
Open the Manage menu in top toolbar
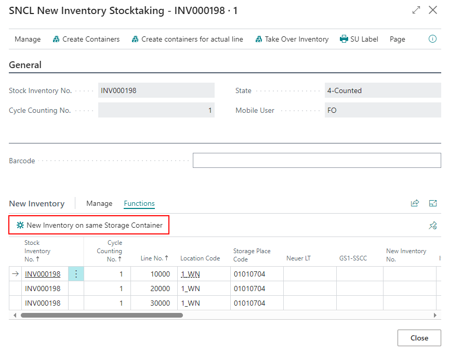(28, 39)
